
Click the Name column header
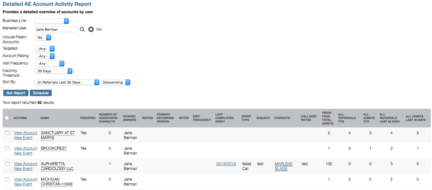[x=45, y=118]
